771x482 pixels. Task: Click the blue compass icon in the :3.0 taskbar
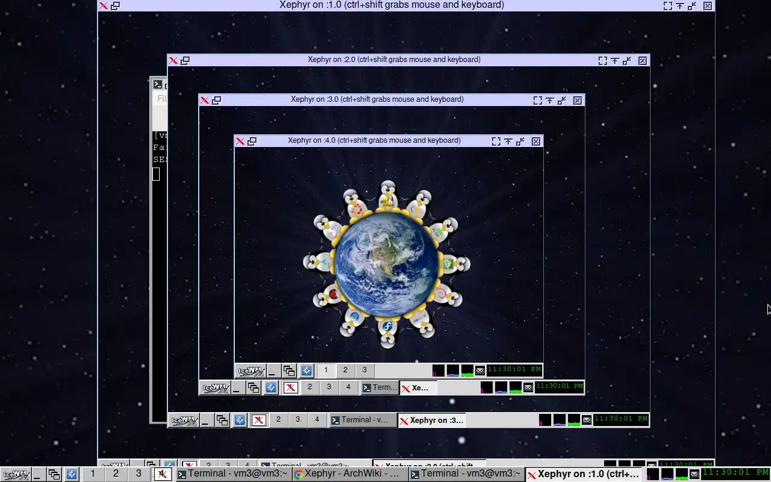click(271, 387)
